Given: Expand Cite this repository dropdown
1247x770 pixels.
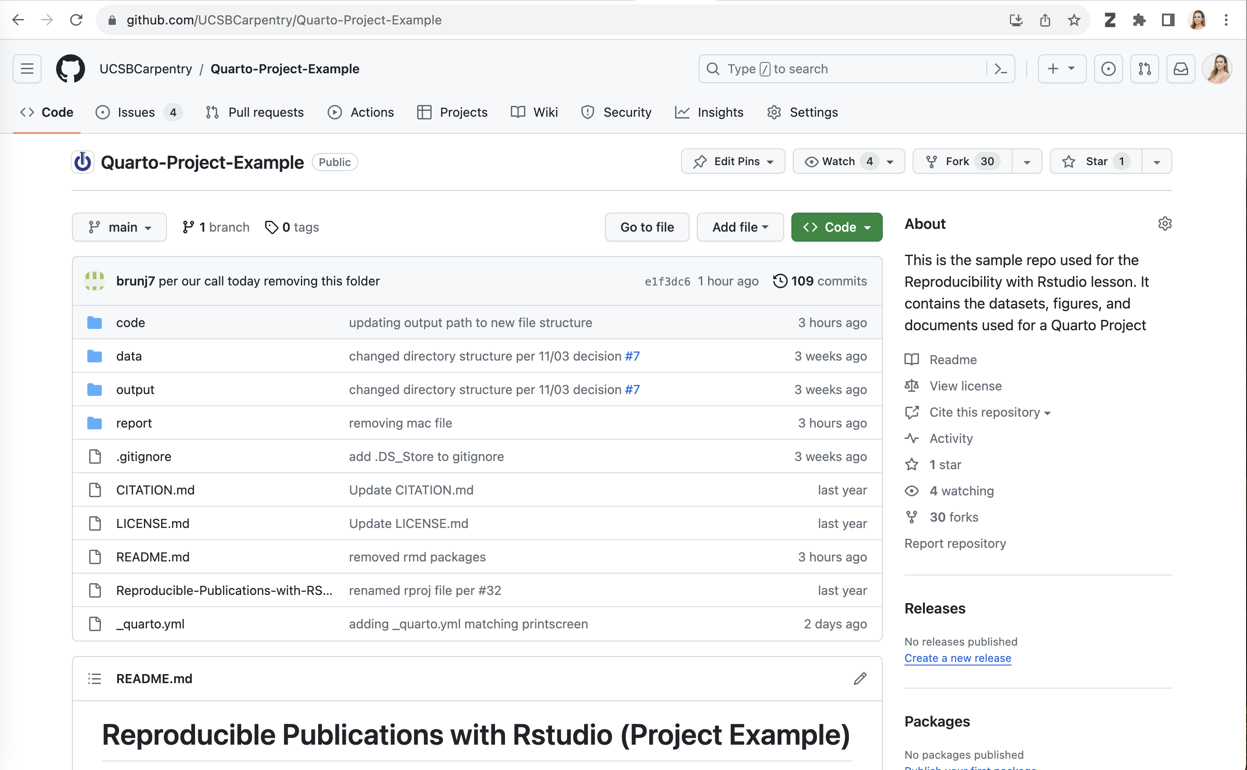Looking at the screenshot, I should click(x=990, y=412).
